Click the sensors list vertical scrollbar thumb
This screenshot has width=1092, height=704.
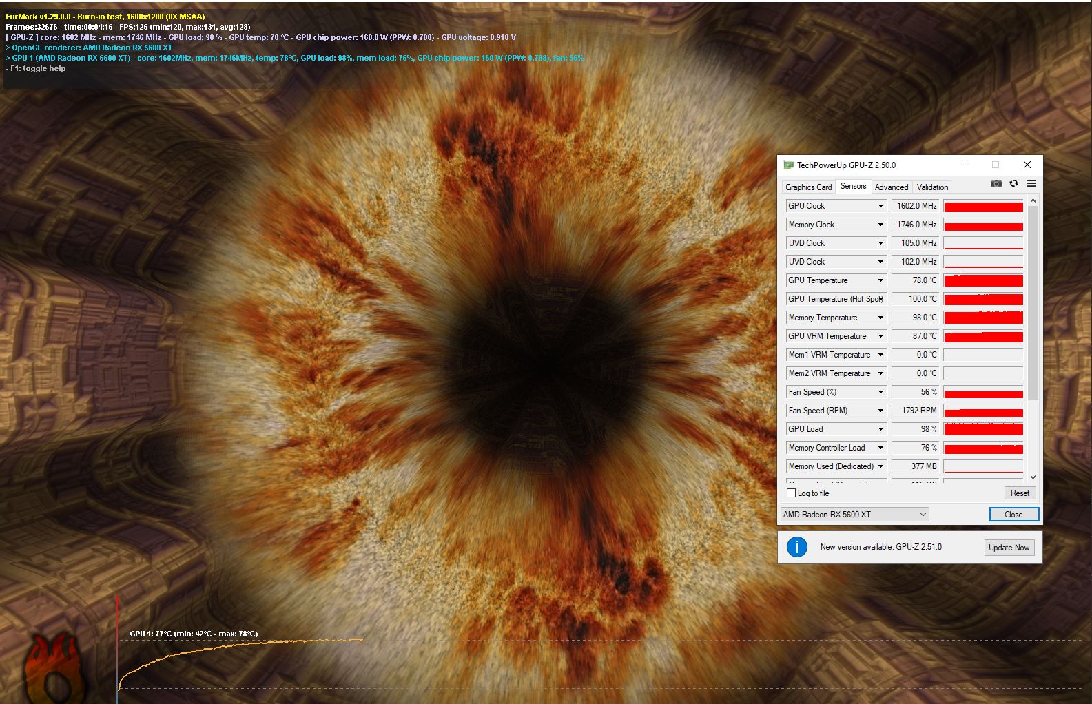(x=1033, y=303)
